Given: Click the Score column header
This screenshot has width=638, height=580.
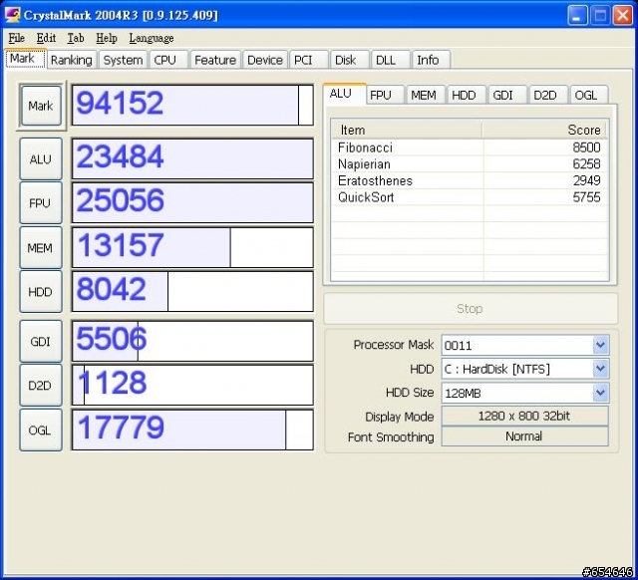Looking at the screenshot, I should (545, 130).
